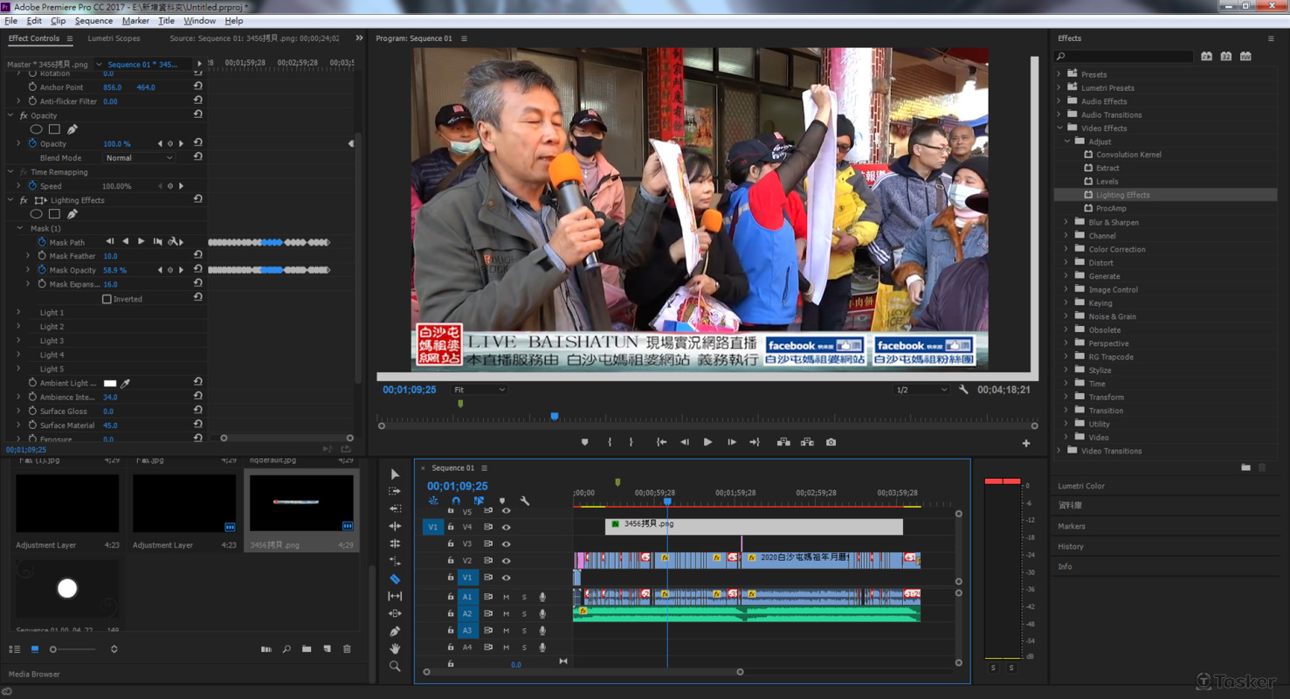Select the Razor tool in the toolbar
1290x699 pixels.
pos(395,578)
